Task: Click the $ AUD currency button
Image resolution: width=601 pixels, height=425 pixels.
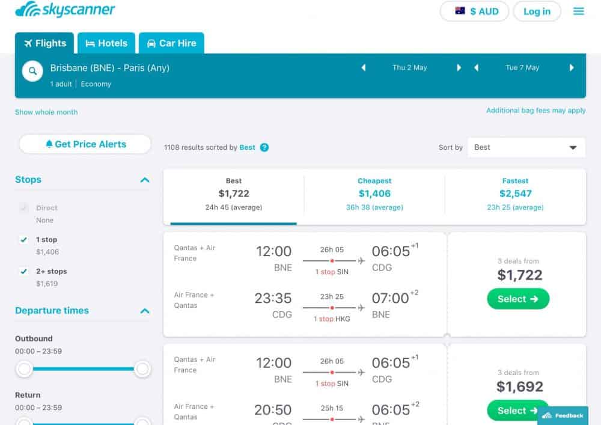Action: (x=475, y=11)
